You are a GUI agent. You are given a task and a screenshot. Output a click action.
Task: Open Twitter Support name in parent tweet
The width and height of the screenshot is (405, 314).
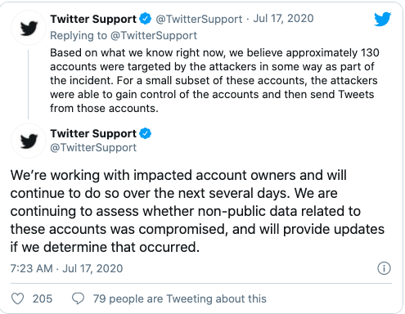tap(93, 19)
